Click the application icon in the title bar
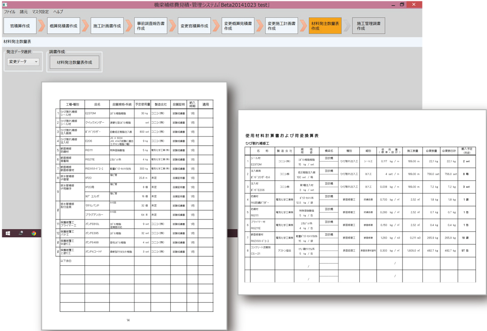Image resolution: width=487 pixels, height=331 pixels. pyautogui.click(x=5, y=4)
